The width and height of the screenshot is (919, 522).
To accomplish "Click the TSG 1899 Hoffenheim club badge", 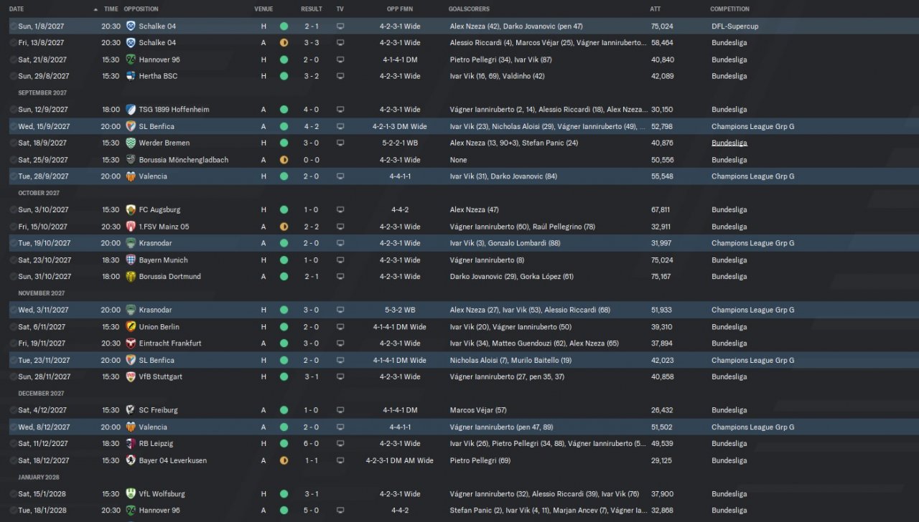I will coord(131,110).
